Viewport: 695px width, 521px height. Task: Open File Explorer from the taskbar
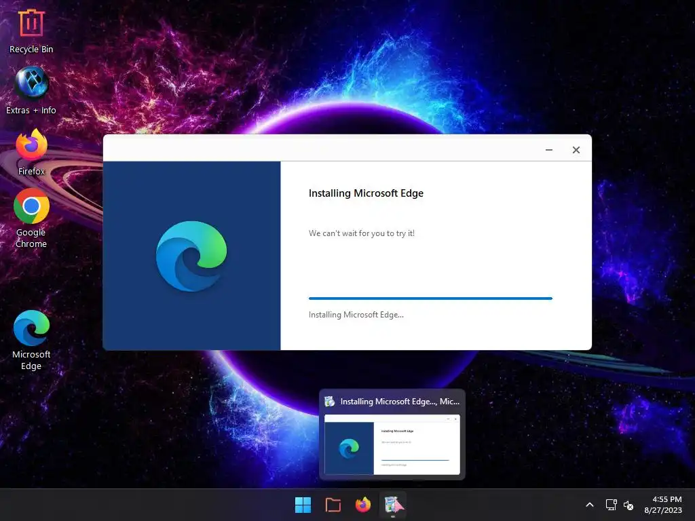(x=333, y=505)
